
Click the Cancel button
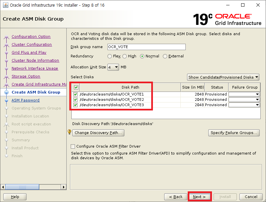click(x=251, y=197)
